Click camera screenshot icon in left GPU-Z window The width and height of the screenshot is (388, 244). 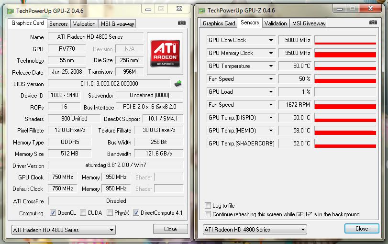tap(182, 23)
